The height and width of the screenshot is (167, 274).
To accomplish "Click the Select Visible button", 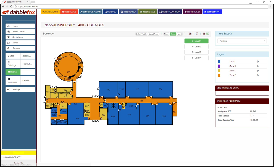I will coord(141,34).
